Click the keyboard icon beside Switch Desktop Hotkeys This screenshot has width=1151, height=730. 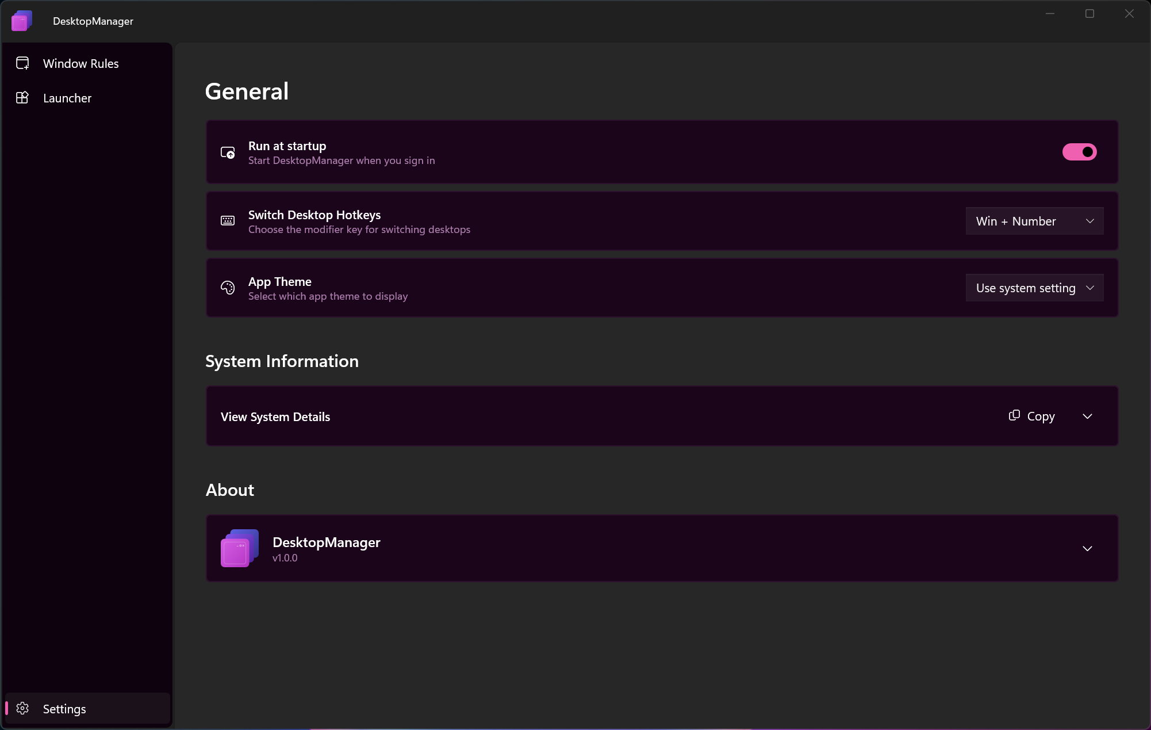coord(227,220)
